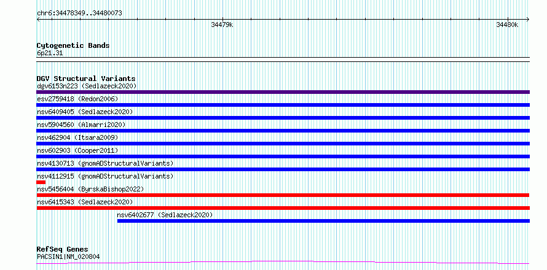547x270 pixels.
Task: Select nsv5904560 (Almarri2020) label
Action: click(81, 125)
